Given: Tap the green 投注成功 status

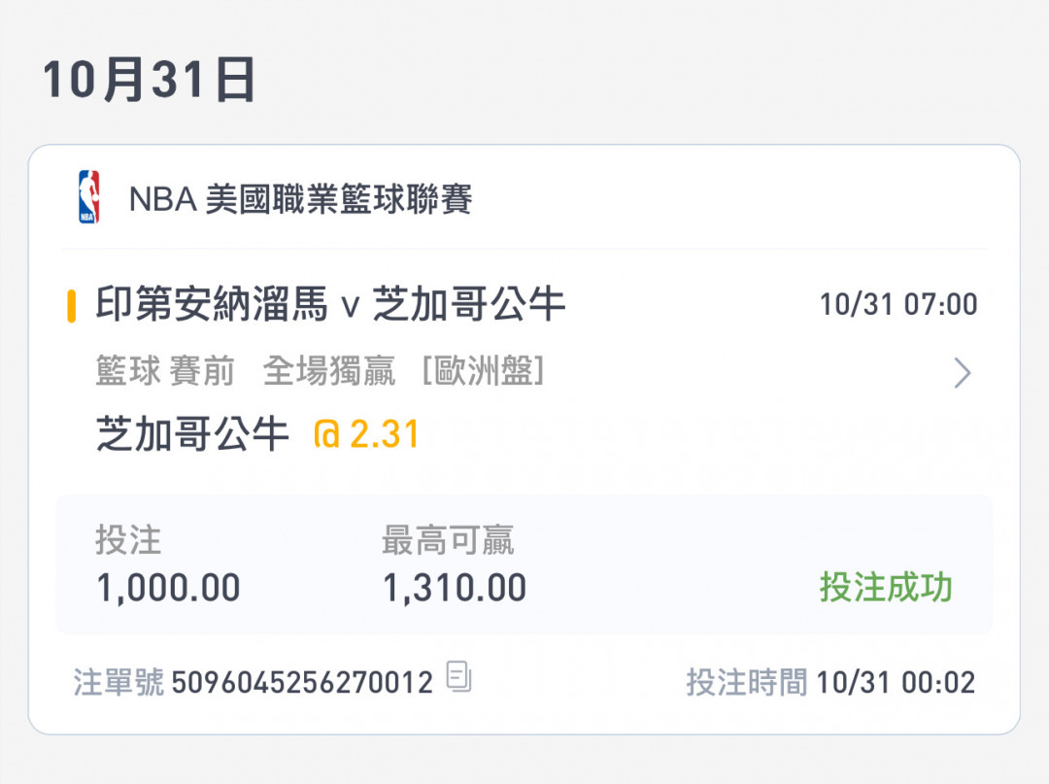Looking at the screenshot, I should 886,587.
